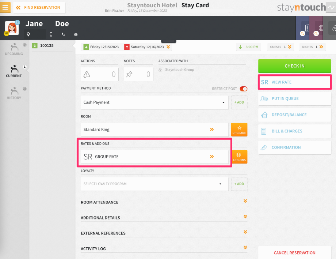Open Bill & Charges
This screenshot has height=259, width=336.
tap(294, 131)
